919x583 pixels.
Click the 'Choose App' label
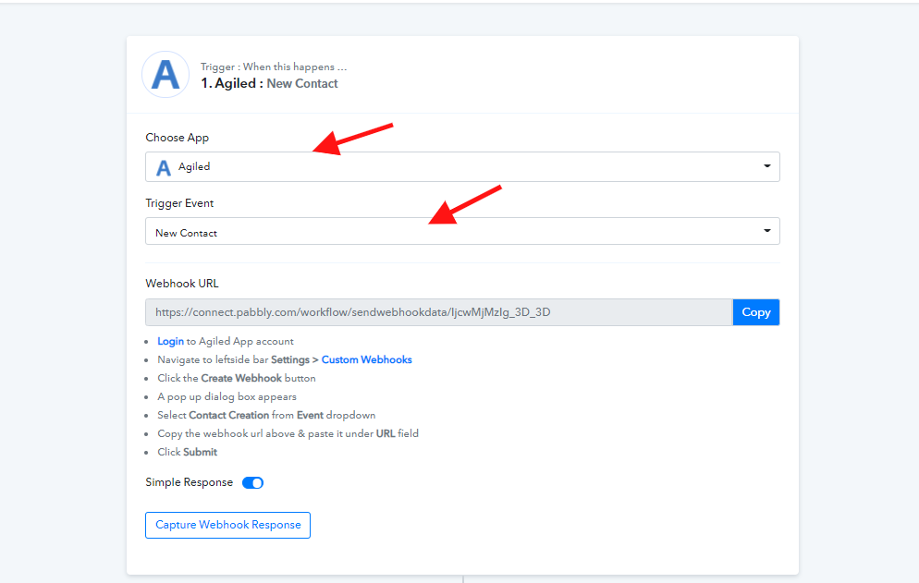click(x=177, y=138)
